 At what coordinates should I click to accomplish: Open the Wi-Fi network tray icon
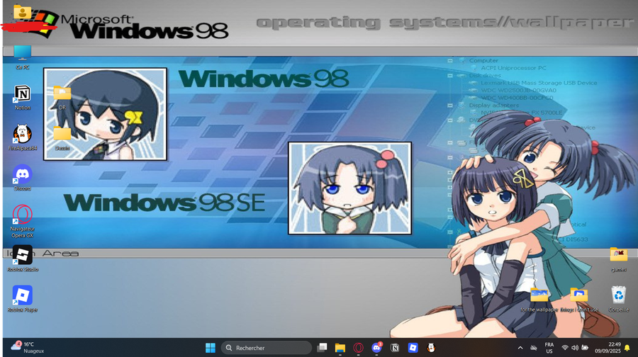565,348
